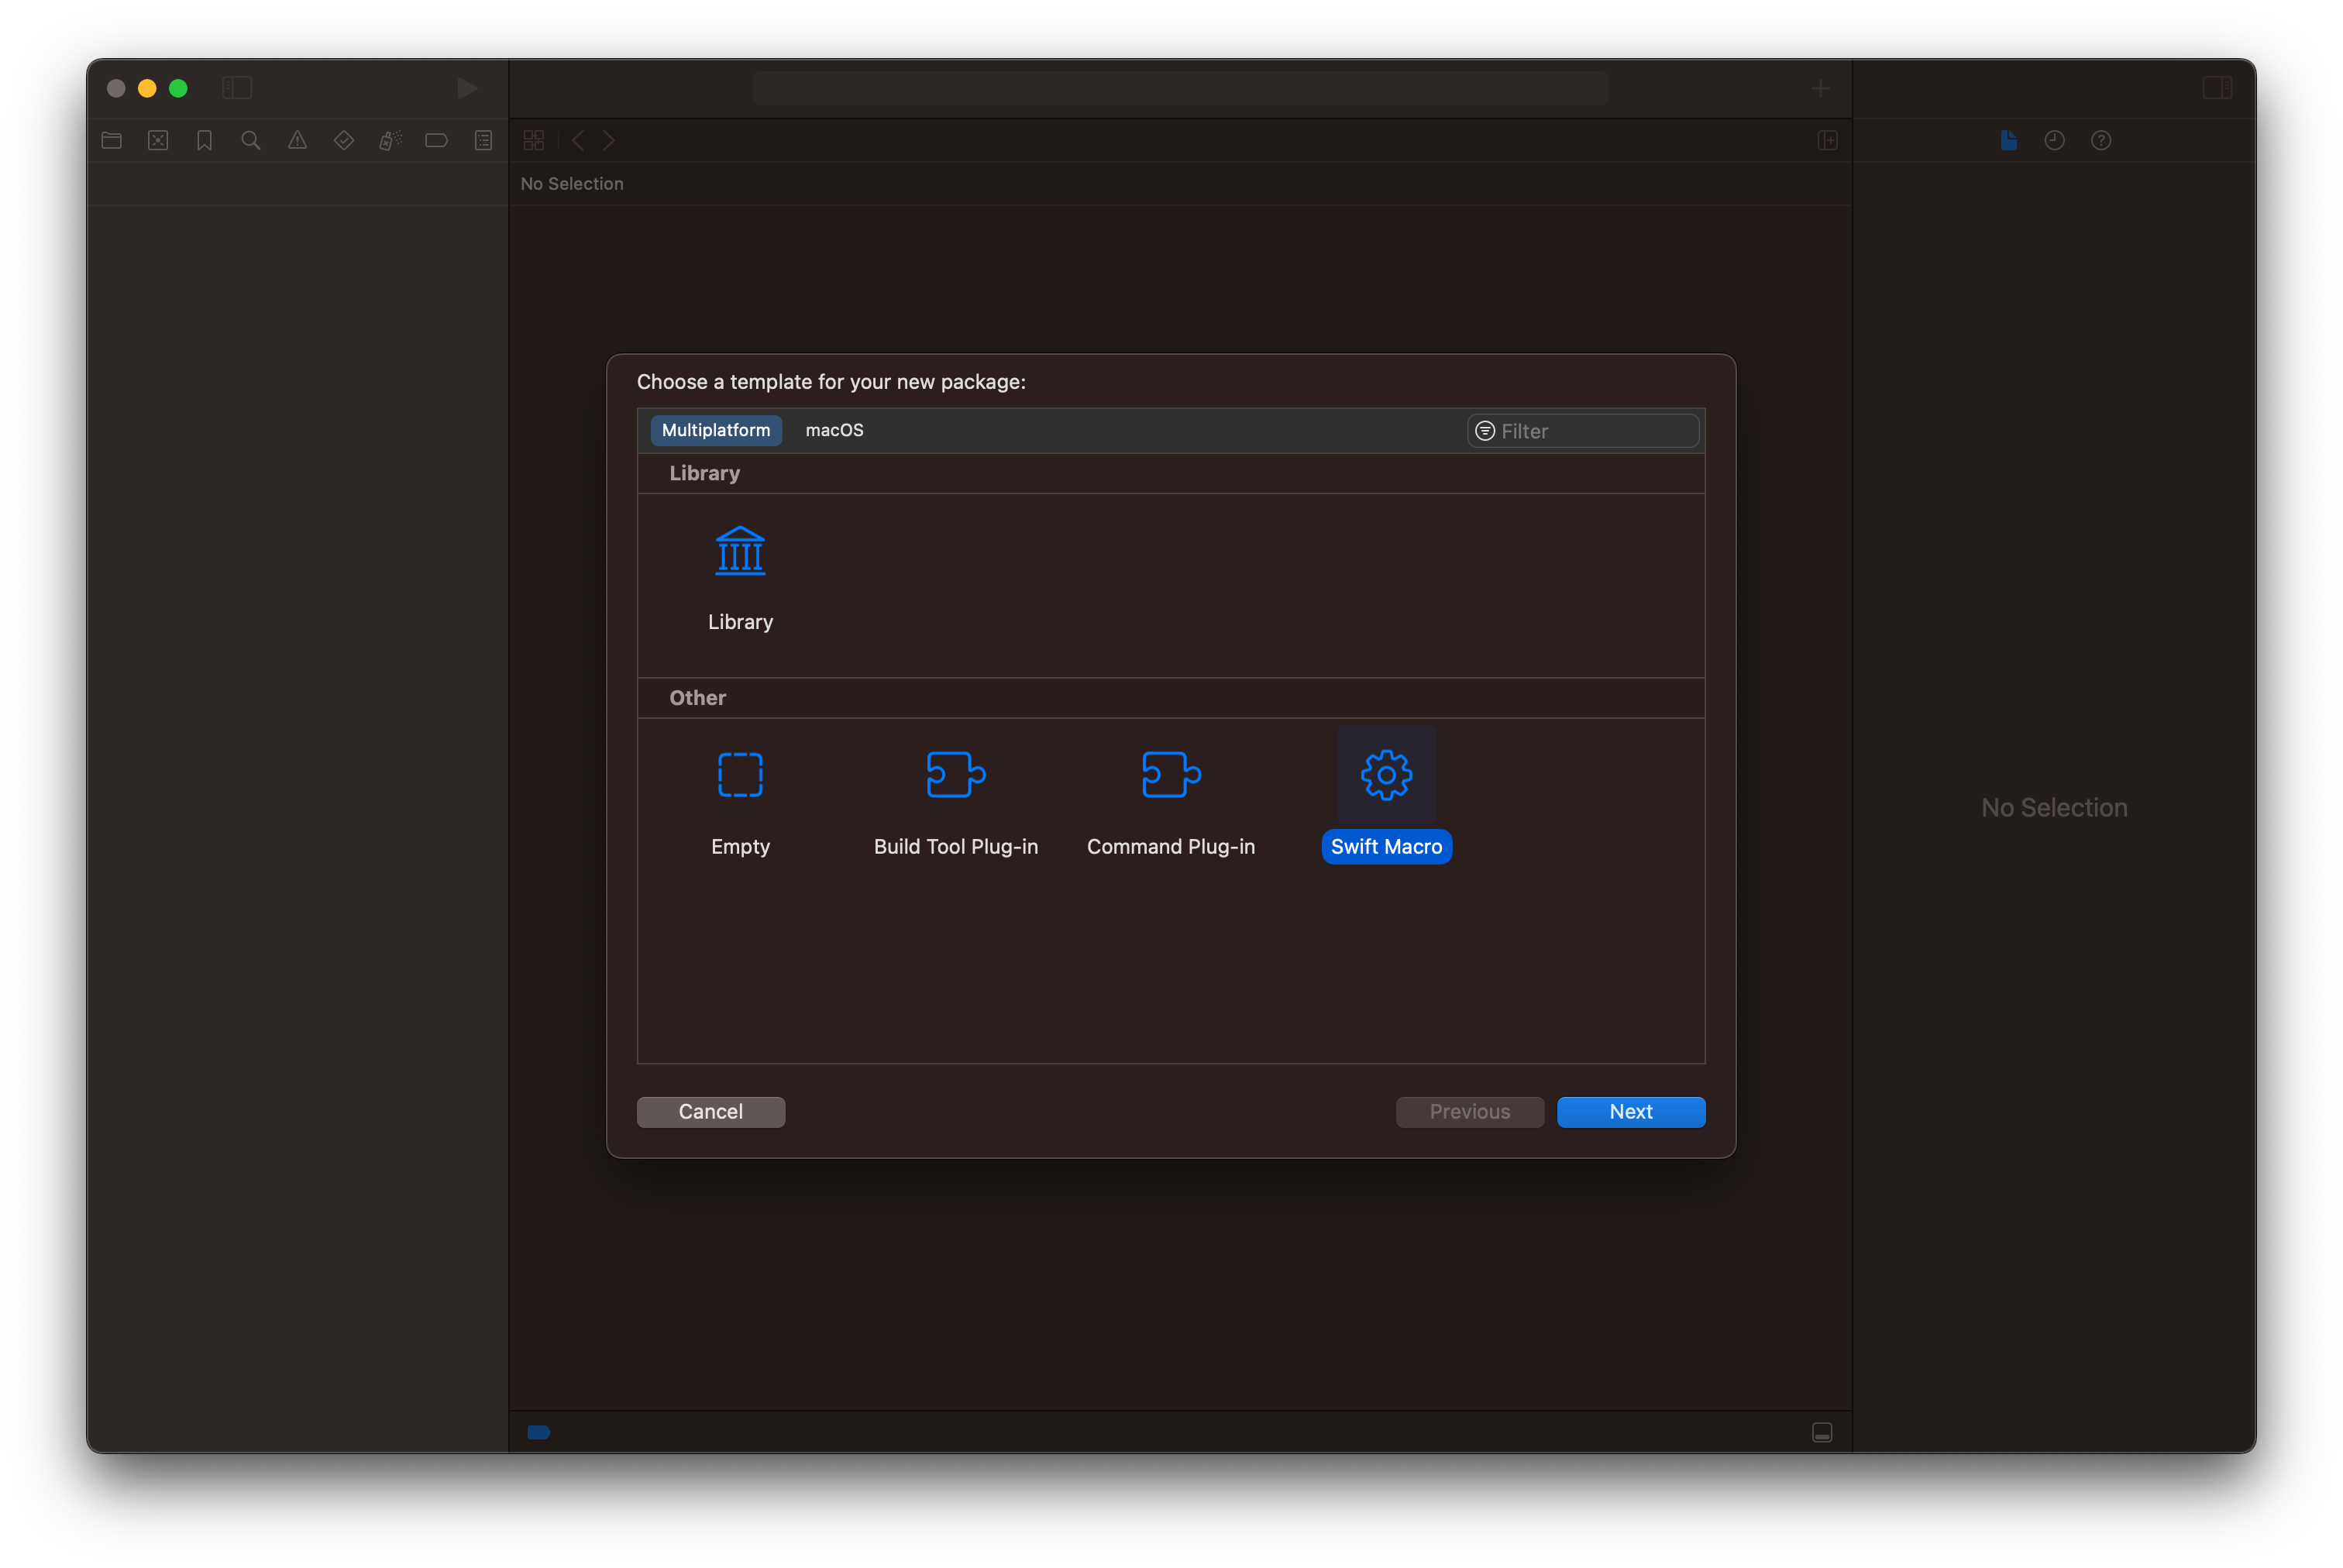Toggle the left navigator sidebar

(237, 88)
